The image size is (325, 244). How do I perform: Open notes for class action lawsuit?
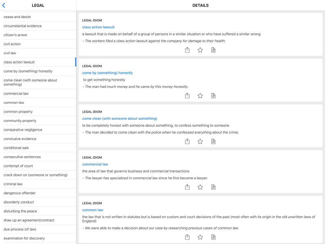213,50
